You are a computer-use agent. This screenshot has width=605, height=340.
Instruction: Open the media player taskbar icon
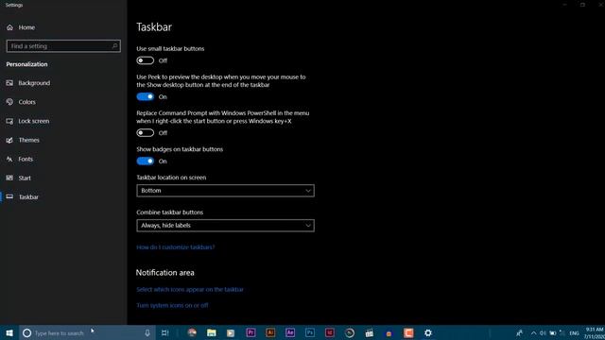coord(231,332)
